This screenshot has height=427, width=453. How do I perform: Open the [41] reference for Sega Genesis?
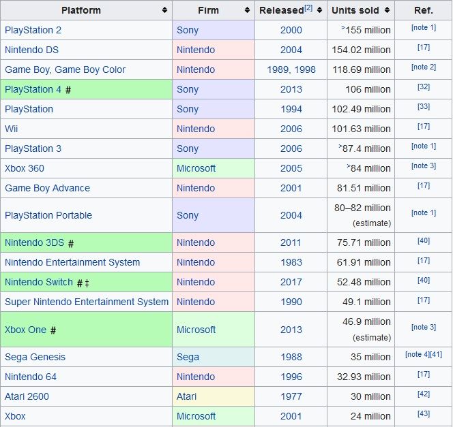436,354
